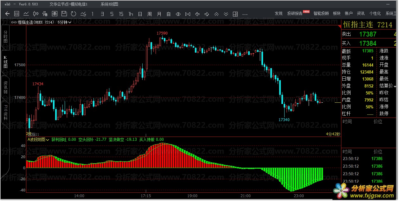Image resolution: width=399 pixels, height=201 pixels.
Task: Select the candlestick chart icon
Action: [35, 14]
